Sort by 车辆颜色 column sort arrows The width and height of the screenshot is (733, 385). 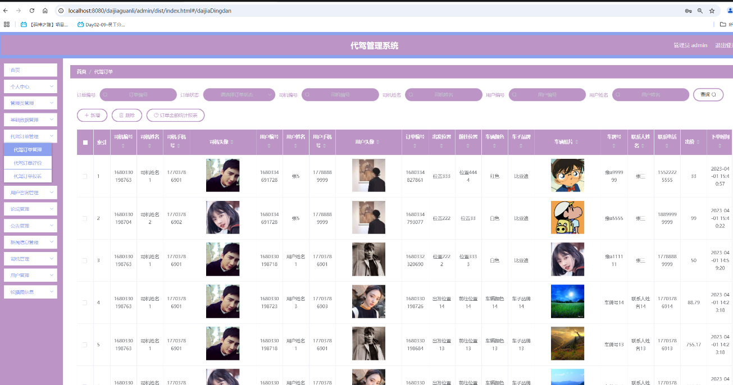point(495,146)
